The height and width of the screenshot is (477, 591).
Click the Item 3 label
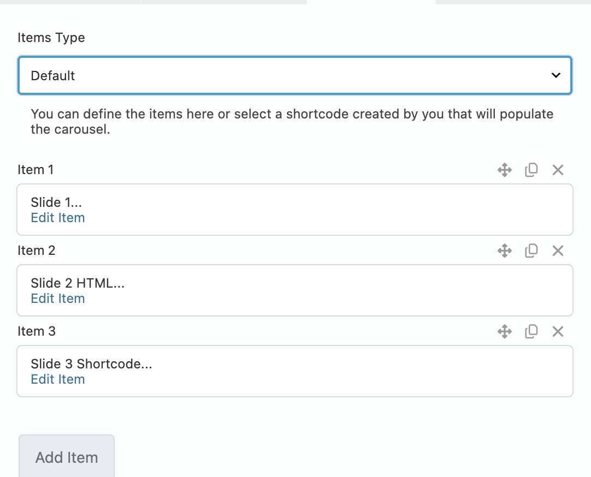click(37, 331)
